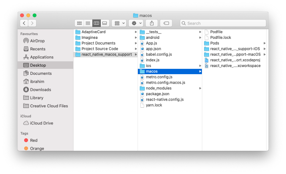Viewport: 286px width, 174px height.
Task: Select the android folder
Action: click(x=170, y=37)
